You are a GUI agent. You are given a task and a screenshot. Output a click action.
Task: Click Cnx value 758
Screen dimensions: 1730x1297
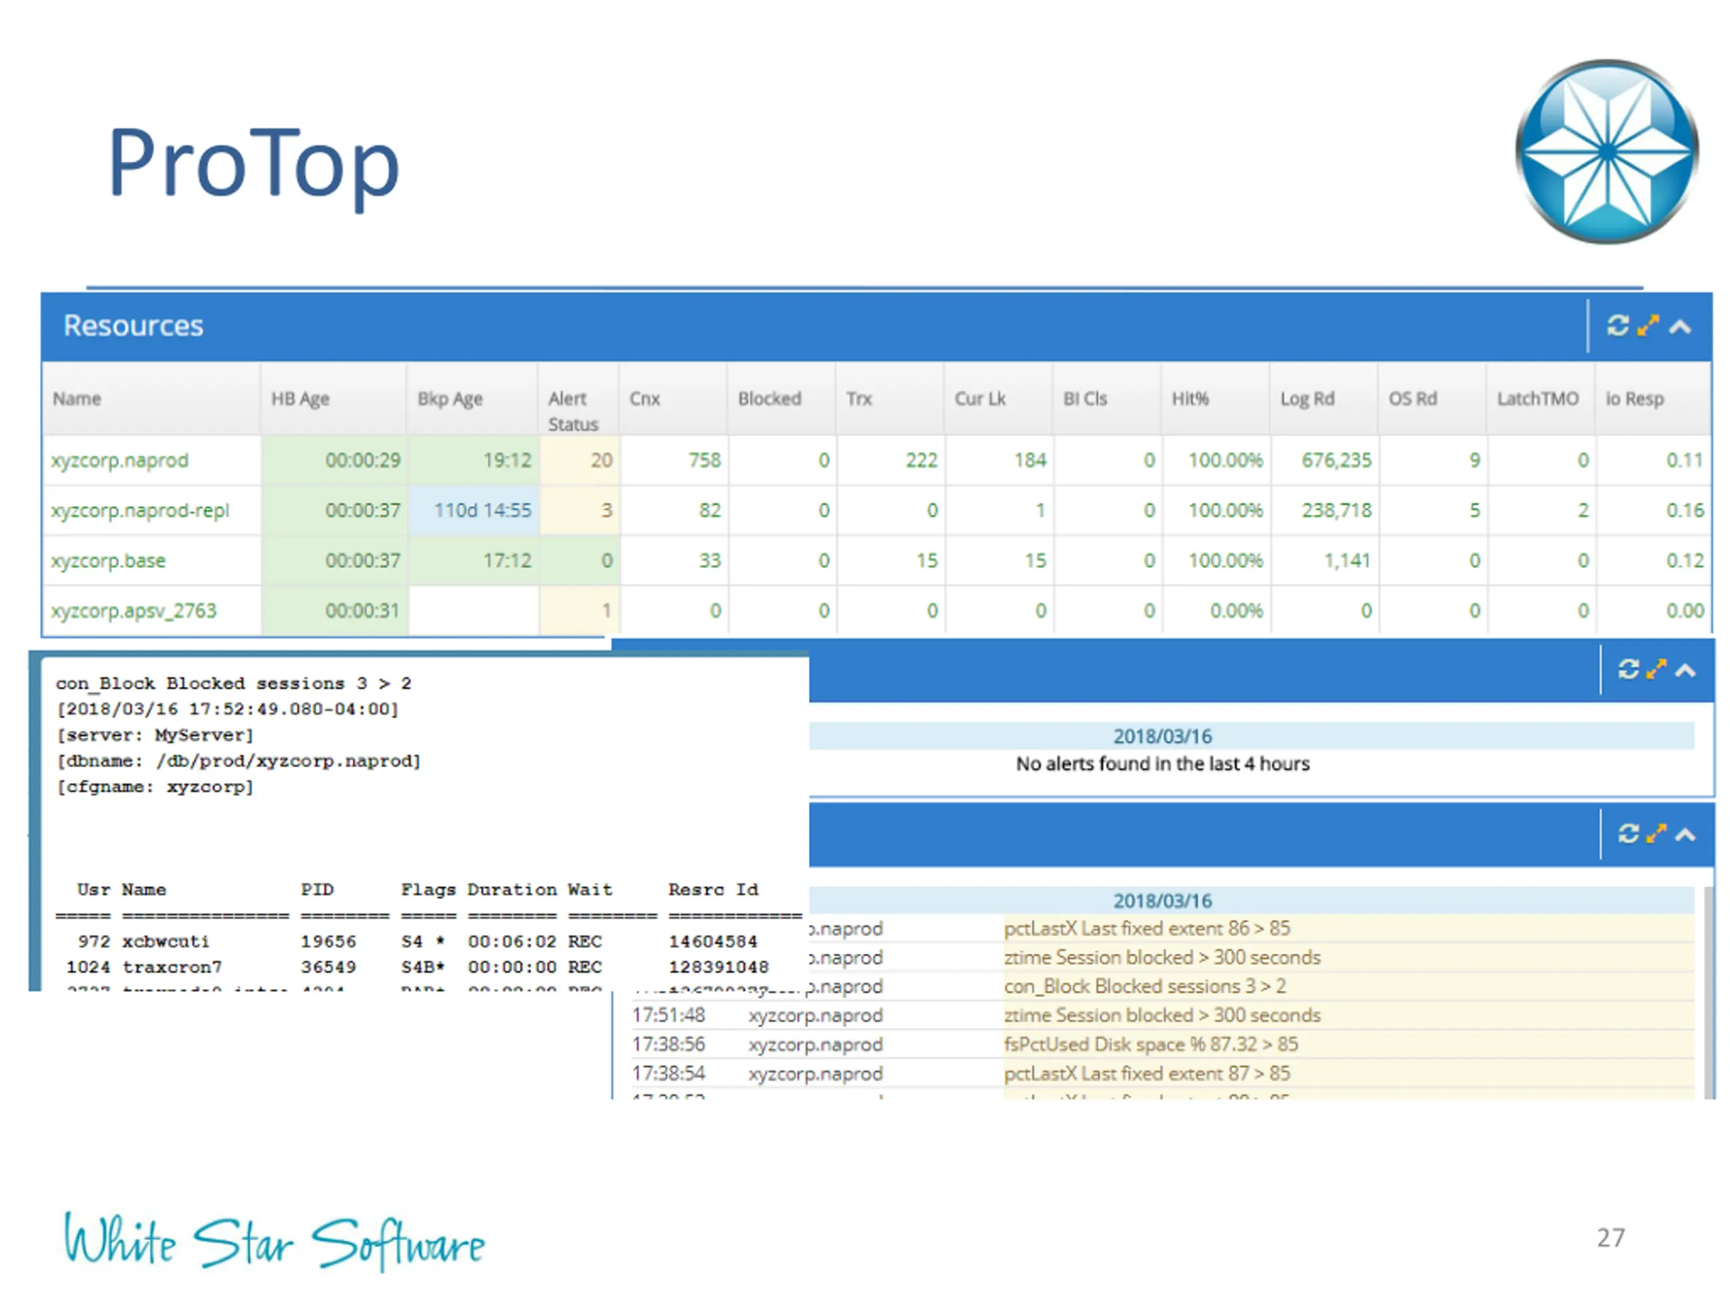click(x=704, y=461)
